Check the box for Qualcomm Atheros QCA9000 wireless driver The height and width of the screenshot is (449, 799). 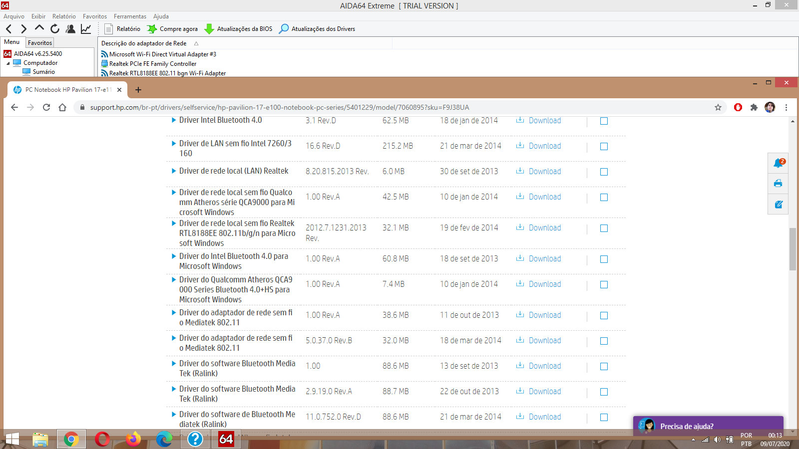604,197
